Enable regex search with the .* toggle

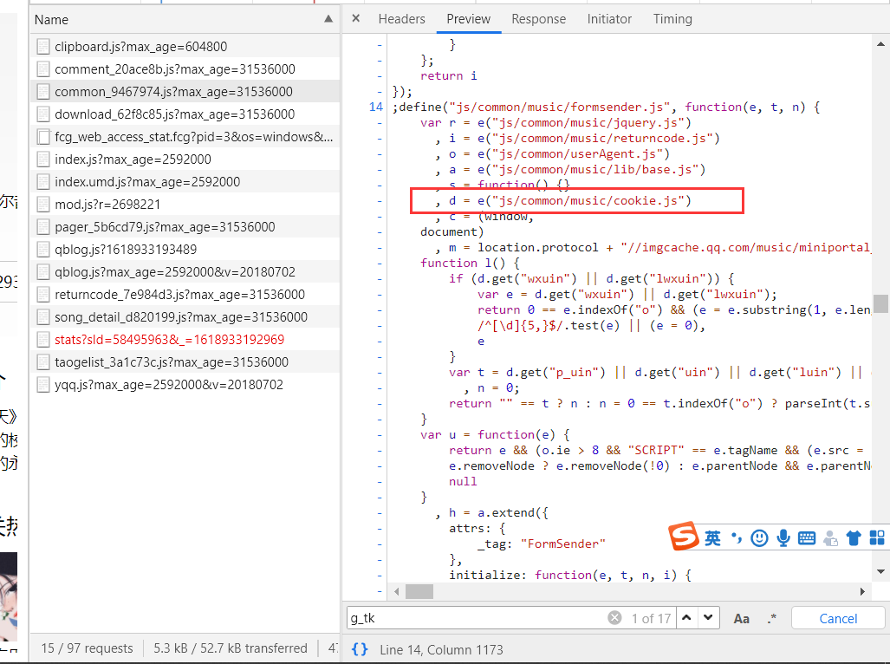pos(771,617)
